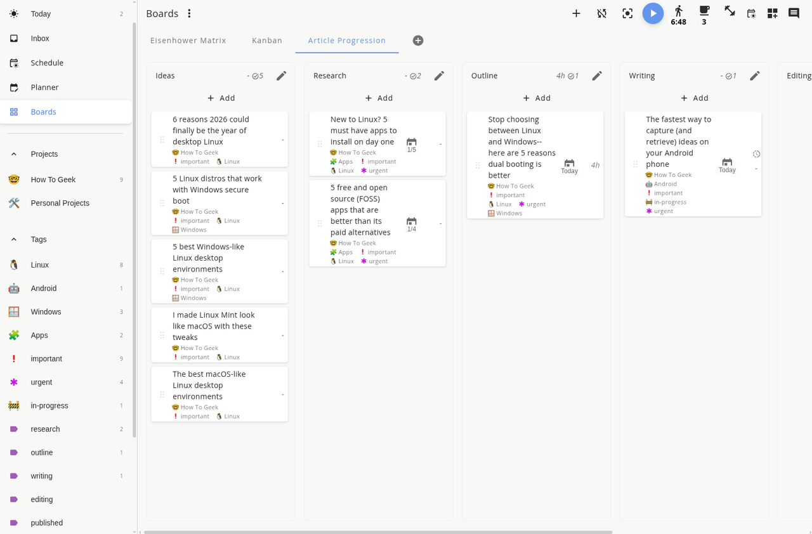Click the coffee break counter icon
Screen dimensions: 812x534
[704, 11]
